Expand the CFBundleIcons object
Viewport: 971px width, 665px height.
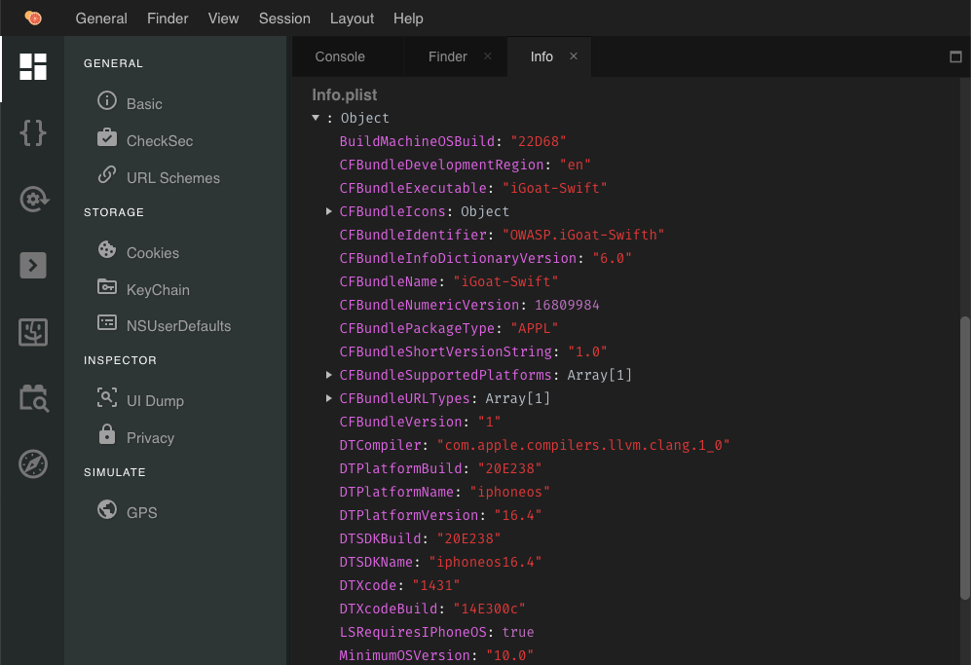coord(329,211)
